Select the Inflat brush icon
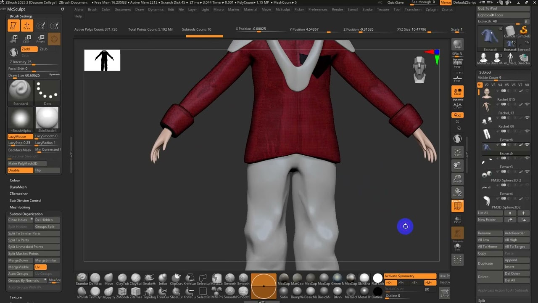 (163, 279)
